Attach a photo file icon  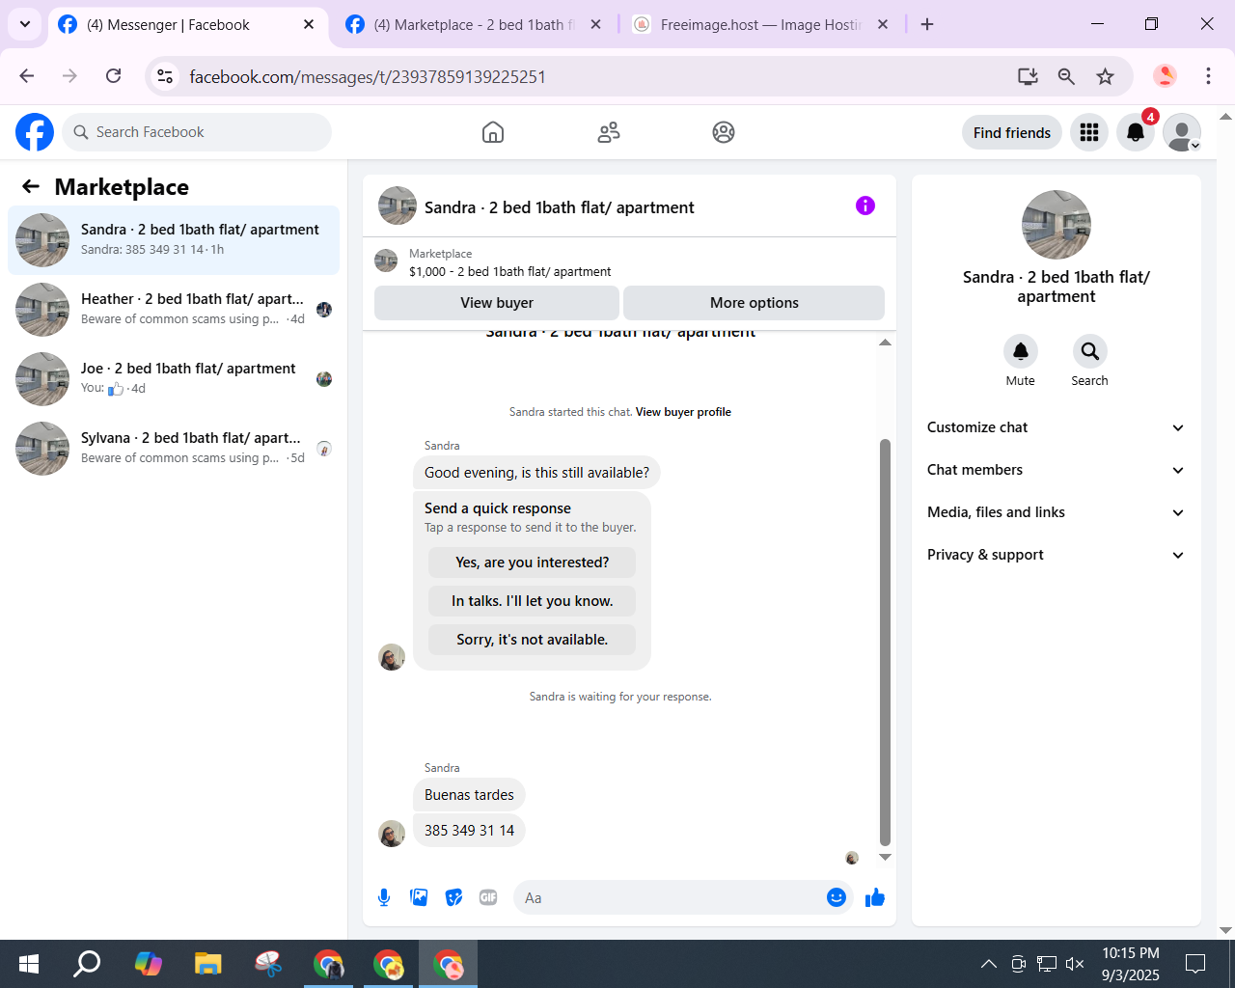[419, 898]
